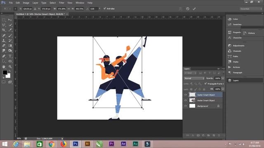Select the Eyedropper tool
Screen dimensions: 264x148
(x=10, y=30)
